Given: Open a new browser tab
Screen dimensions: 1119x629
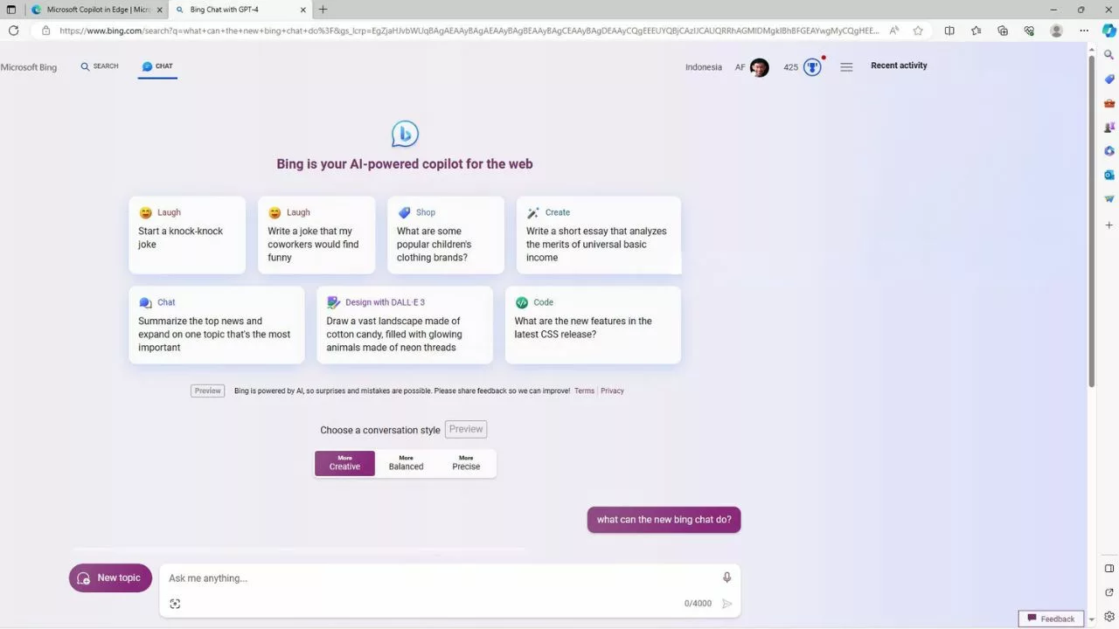Looking at the screenshot, I should coord(323,10).
